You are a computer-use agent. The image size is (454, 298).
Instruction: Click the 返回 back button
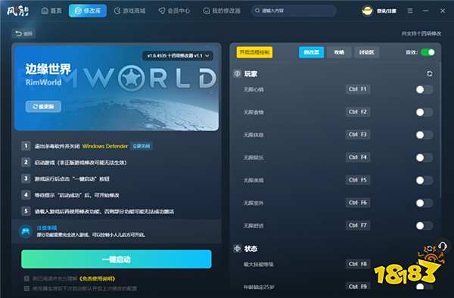(x=23, y=33)
